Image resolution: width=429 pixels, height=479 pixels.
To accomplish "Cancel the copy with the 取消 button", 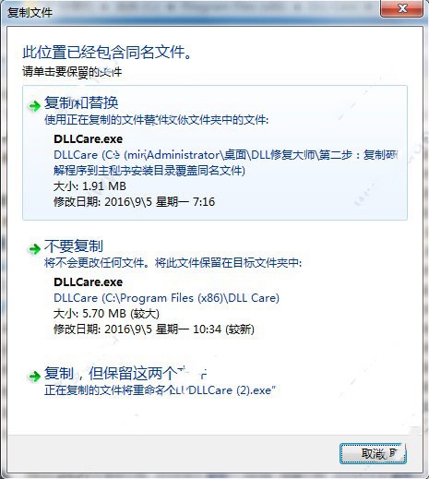I will pyautogui.click(x=373, y=453).
